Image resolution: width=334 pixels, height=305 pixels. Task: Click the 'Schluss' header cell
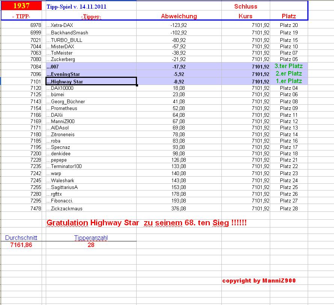click(x=246, y=6)
